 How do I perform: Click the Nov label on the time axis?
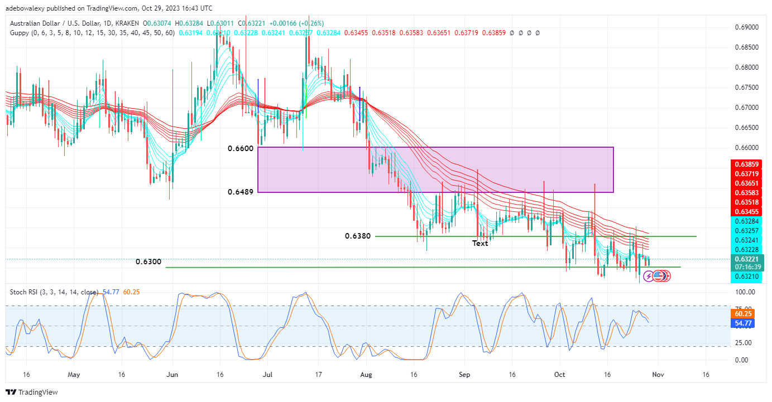point(658,375)
